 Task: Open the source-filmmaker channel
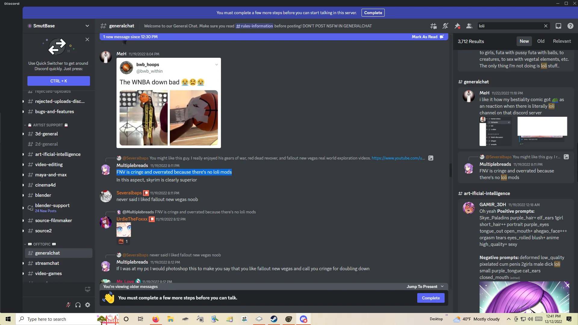59,221
